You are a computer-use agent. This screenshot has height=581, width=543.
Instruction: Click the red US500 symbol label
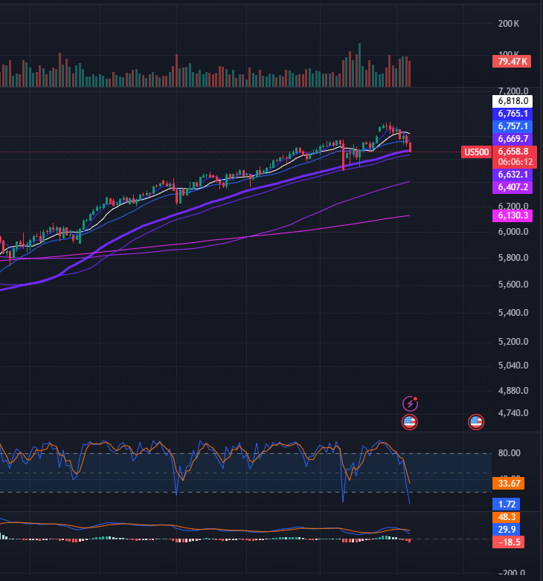476,152
